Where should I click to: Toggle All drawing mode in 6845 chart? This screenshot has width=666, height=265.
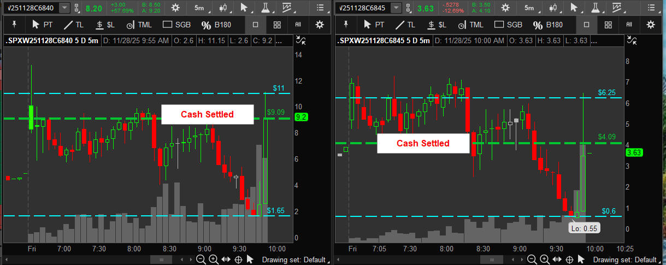pos(629,25)
